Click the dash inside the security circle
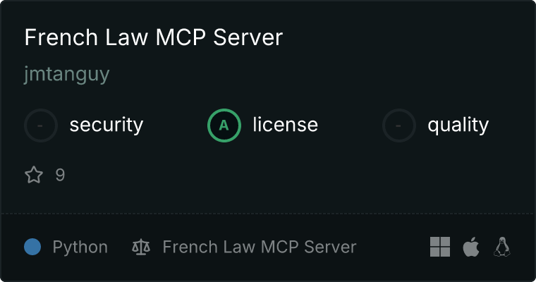This screenshot has width=536, height=282. [x=40, y=125]
